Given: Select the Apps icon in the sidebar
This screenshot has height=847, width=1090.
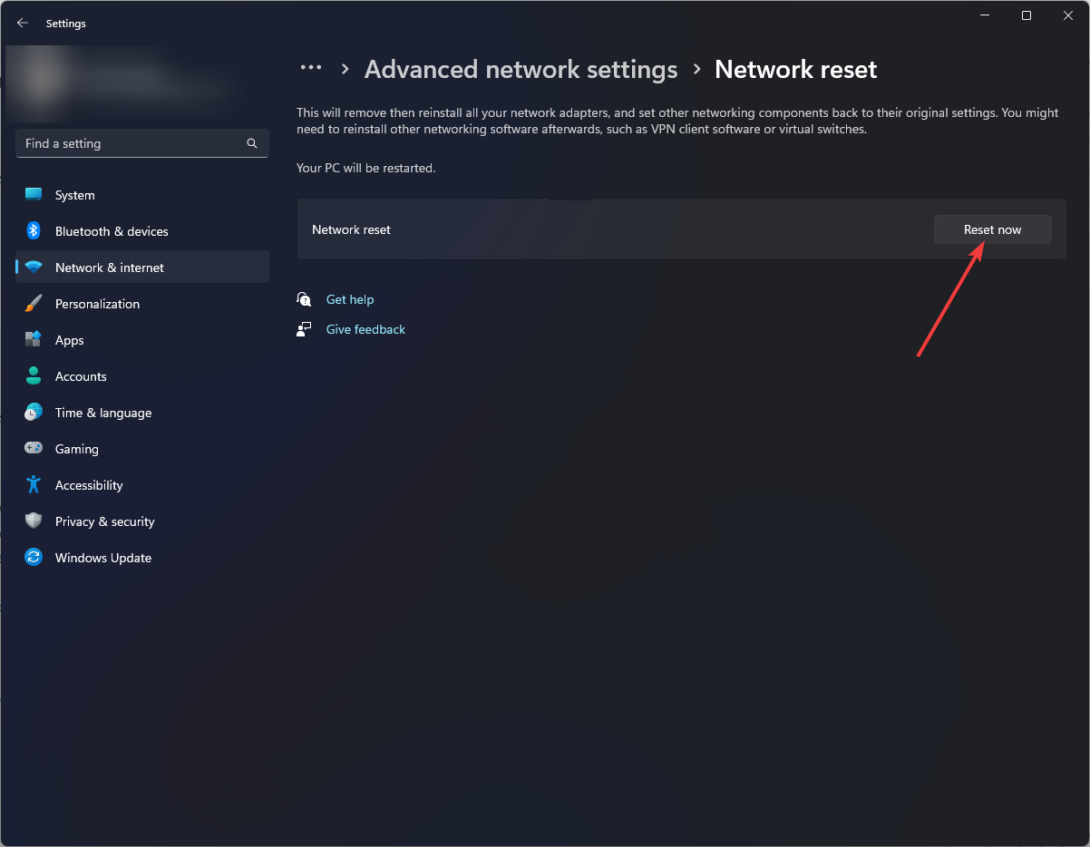Looking at the screenshot, I should [x=33, y=339].
